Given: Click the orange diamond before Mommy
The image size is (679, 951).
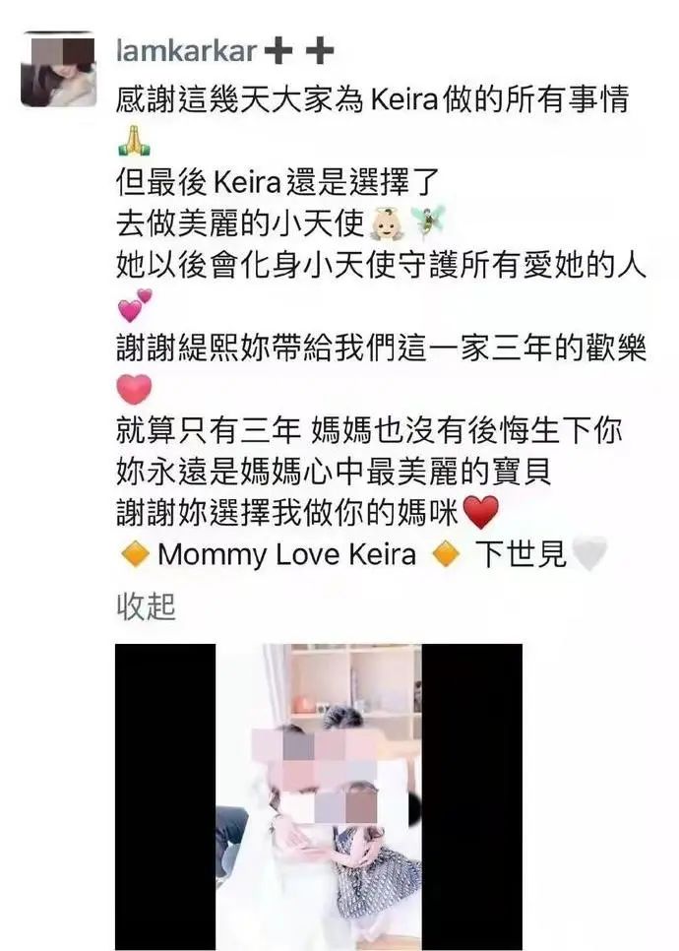Looking at the screenshot, I should pyautogui.click(x=135, y=554).
